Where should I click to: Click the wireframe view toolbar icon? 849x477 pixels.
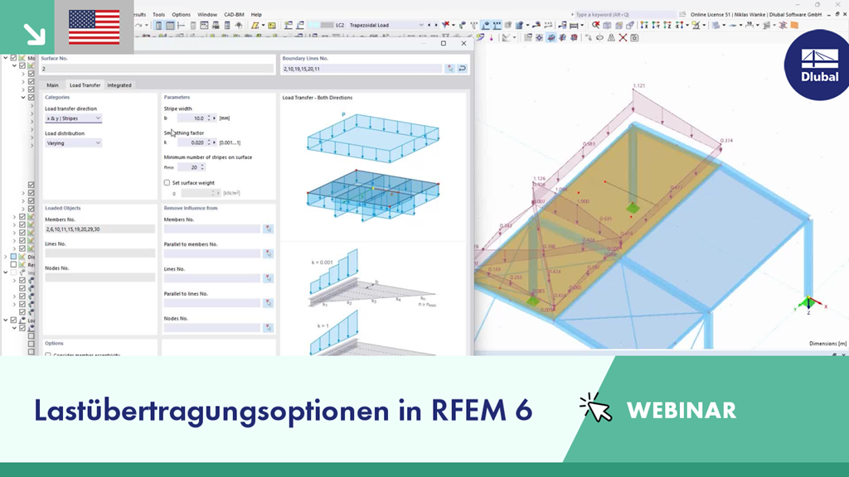(608, 26)
